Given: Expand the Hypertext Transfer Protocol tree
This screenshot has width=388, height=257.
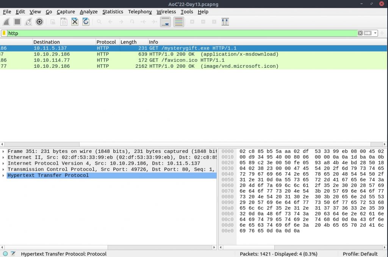Looking at the screenshot, I should coord(3,176).
